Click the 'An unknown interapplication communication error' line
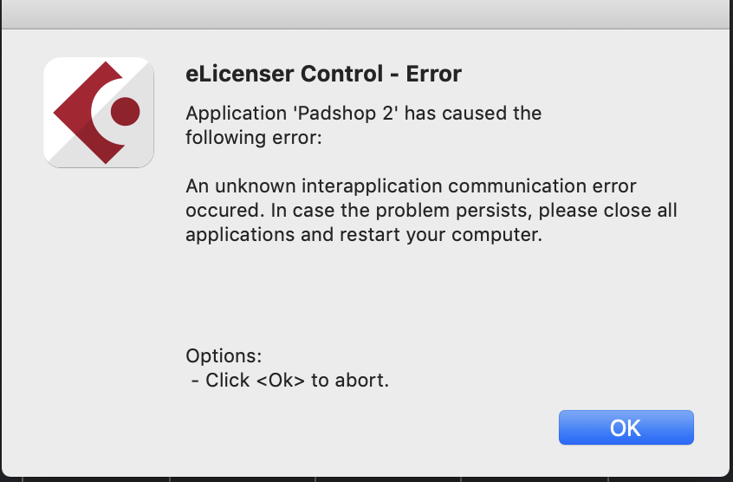 411,186
